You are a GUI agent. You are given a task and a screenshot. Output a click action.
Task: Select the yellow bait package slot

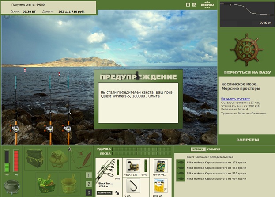point(161,186)
